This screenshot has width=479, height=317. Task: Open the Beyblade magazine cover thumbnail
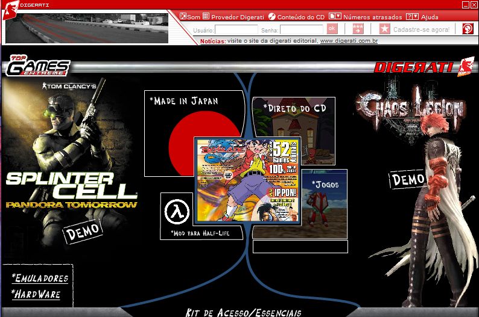[x=247, y=180]
